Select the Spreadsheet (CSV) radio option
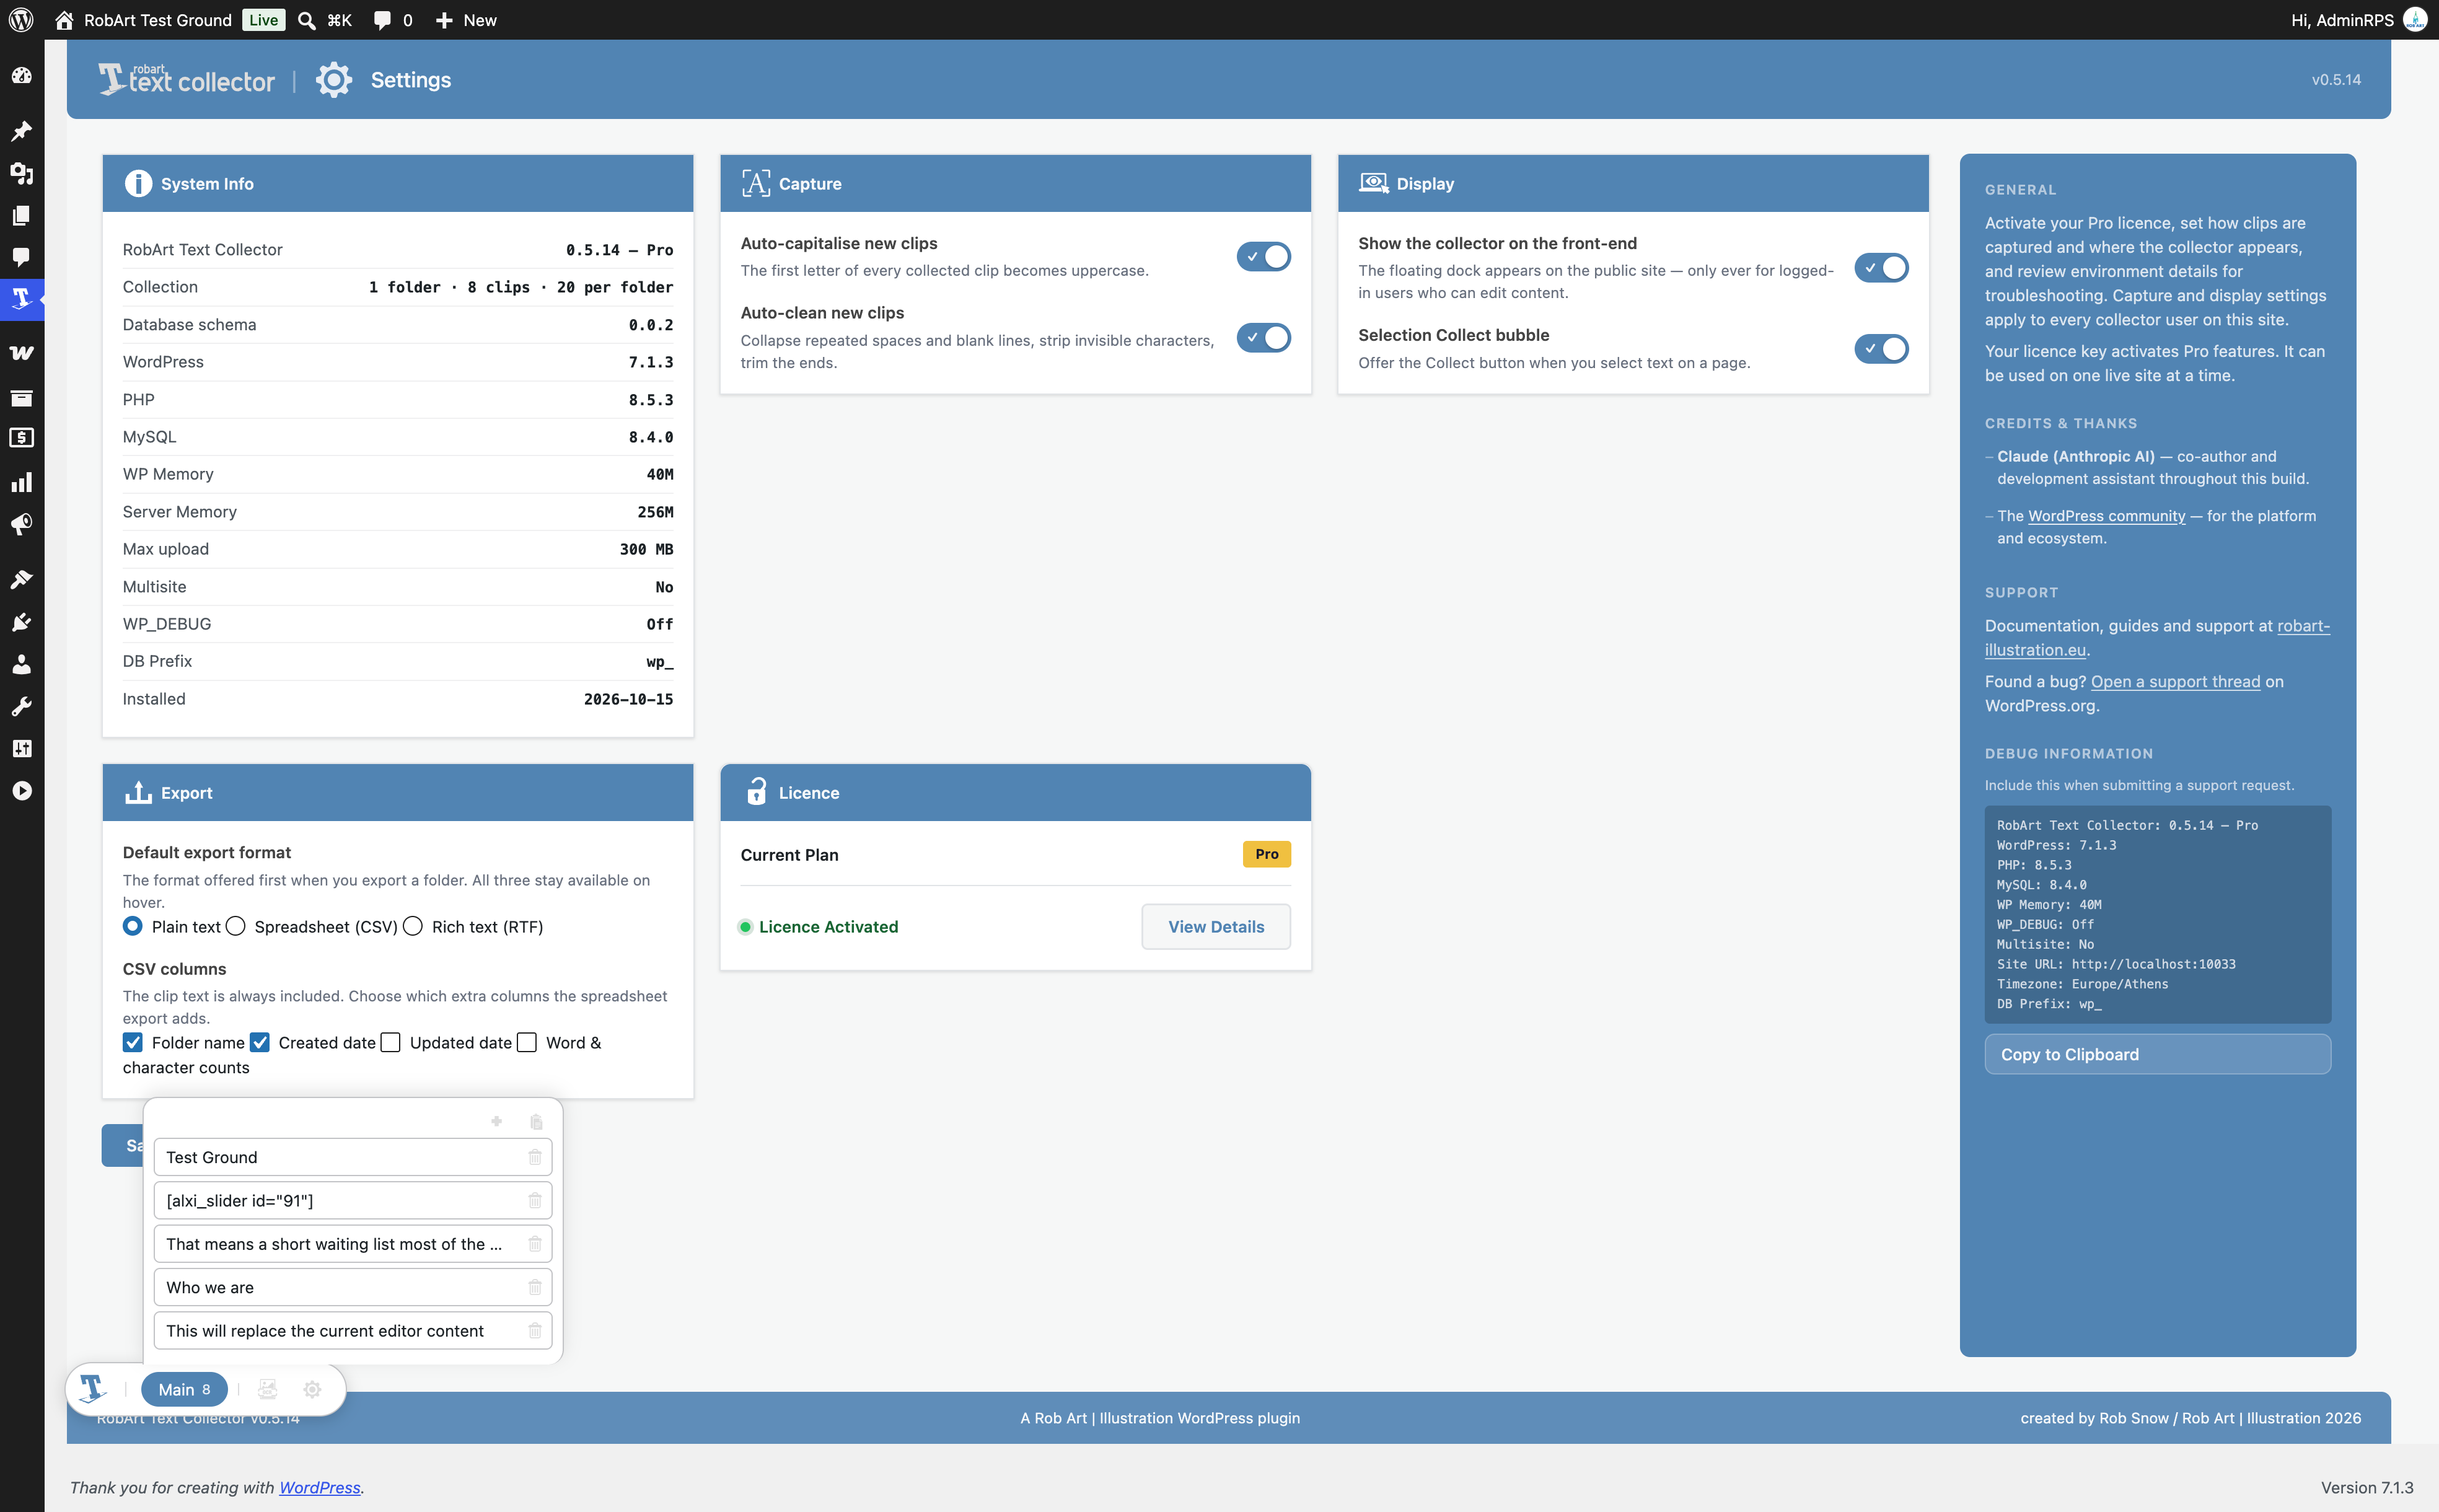Image resolution: width=2439 pixels, height=1512 pixels. click(236, 926)
